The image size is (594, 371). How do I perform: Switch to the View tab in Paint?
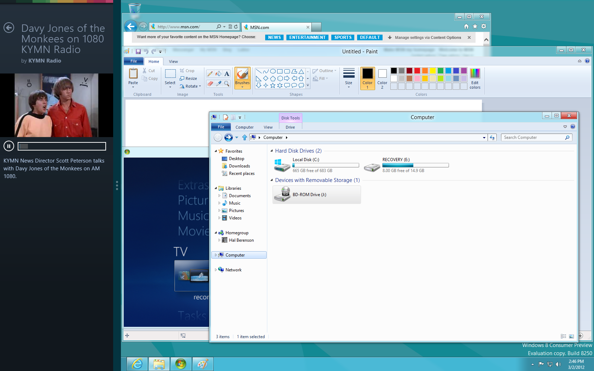173,61
